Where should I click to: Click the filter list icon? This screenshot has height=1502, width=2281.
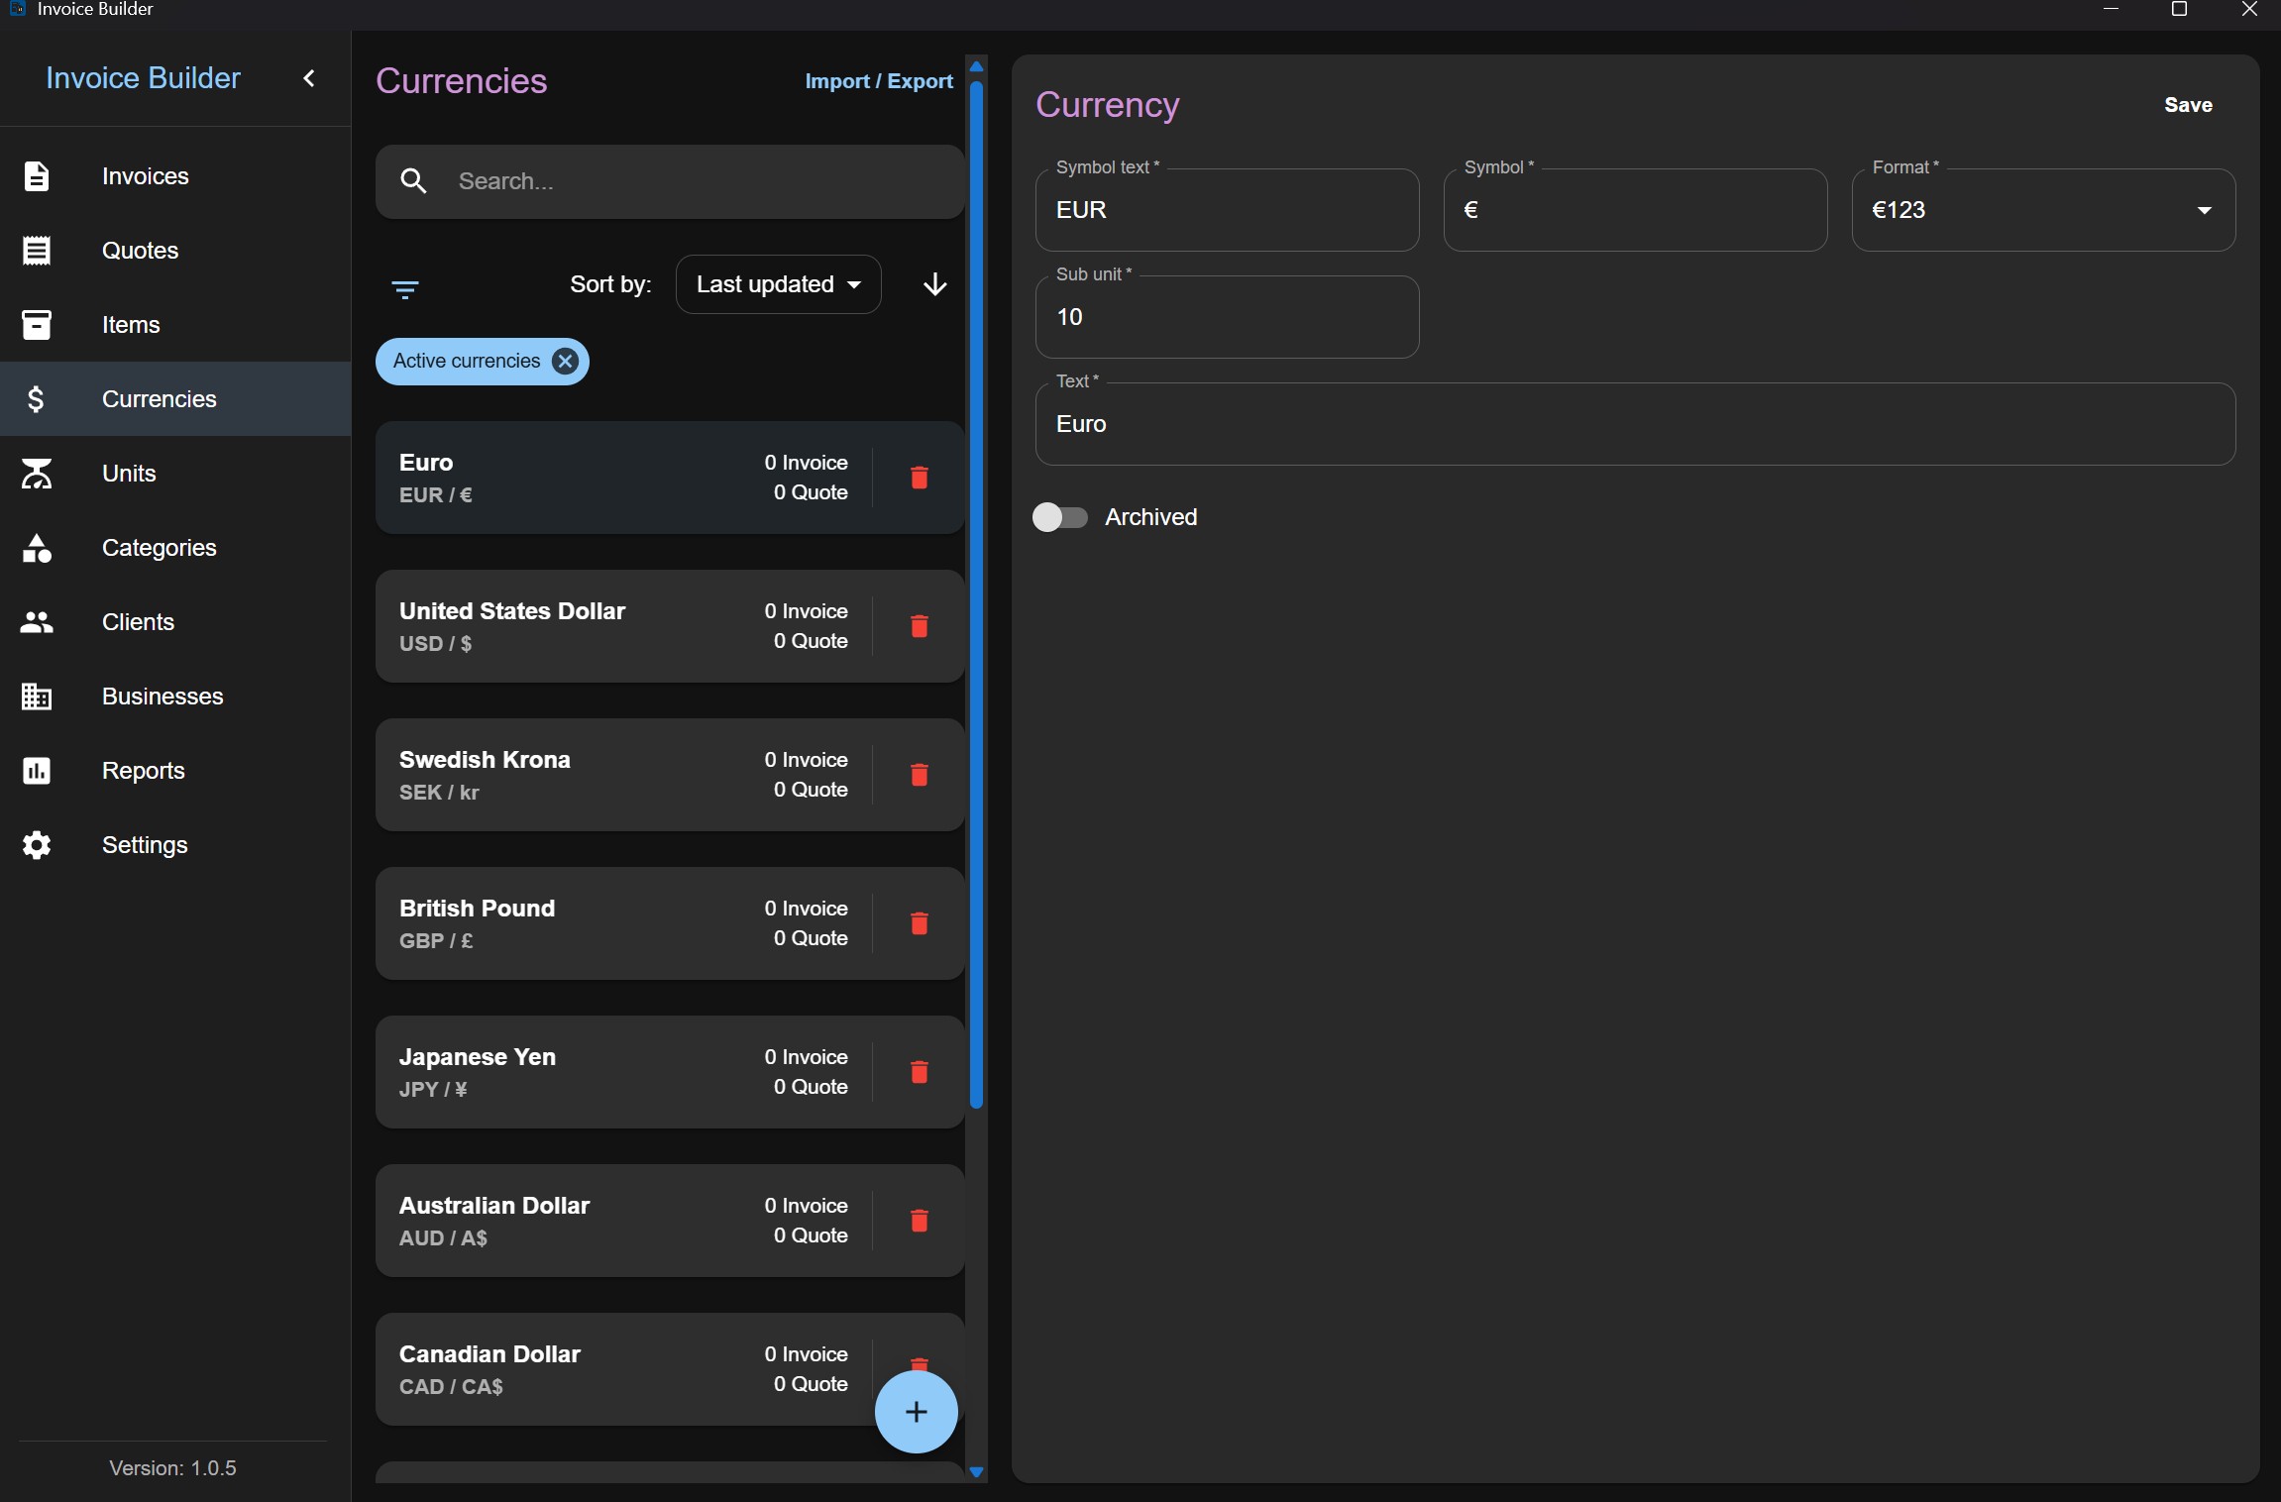pyautogui.click(x=405, y=289)
